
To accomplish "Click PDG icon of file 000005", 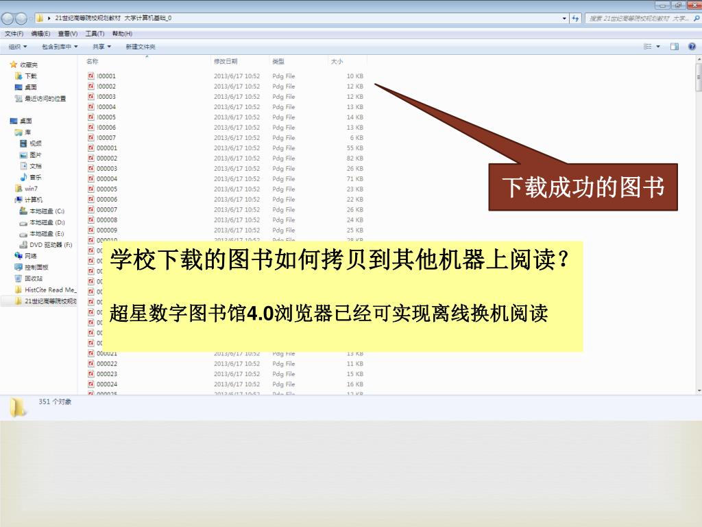I will pyautogui.click(x=91, y=189).
